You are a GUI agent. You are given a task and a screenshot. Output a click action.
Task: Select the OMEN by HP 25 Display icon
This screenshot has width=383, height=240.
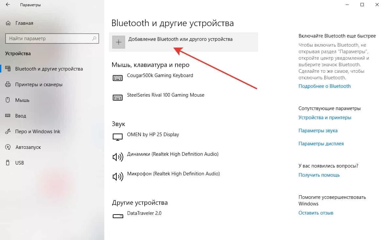coord(117,137)
